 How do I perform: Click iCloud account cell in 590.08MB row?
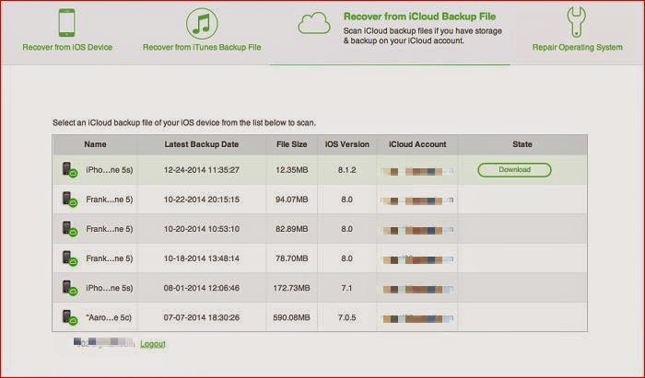[417, 318]
